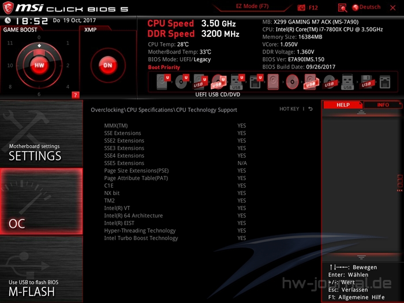This screenshot has width=404, height=303.
Task: Select the Page Attribute Table(PAT) row
Action: click(175, 178)
